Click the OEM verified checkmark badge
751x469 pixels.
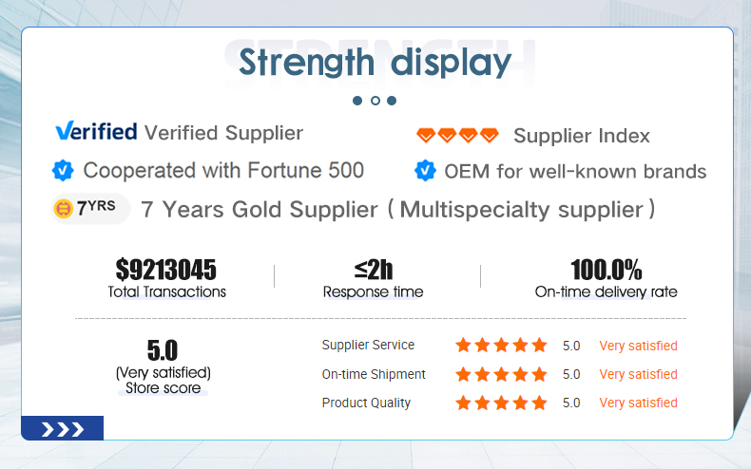[x=425, y=171]
